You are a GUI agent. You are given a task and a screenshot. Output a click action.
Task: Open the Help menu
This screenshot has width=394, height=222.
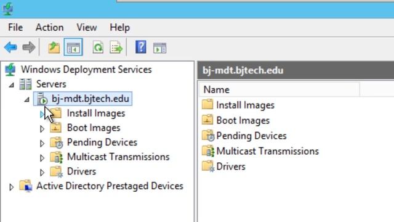coord(119,27)
